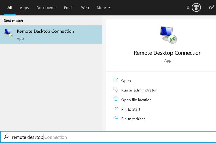Click the Microsoft Rewards medal icon
This screenshot has width=216, height=143.
(x=196, y=8)
